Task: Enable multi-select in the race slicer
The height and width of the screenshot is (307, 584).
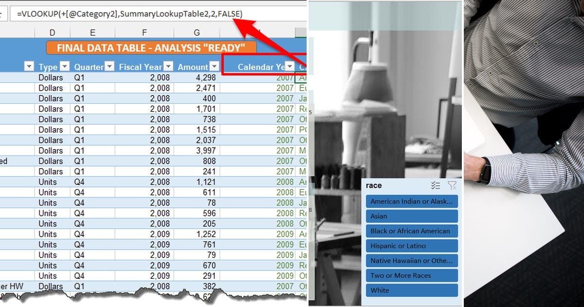Action: pyautogui.click(x=436, y=185)
